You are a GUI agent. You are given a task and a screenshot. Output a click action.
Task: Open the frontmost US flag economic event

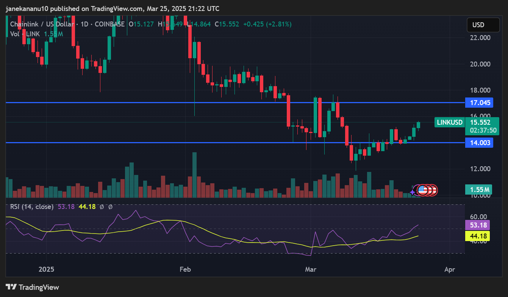422,190
